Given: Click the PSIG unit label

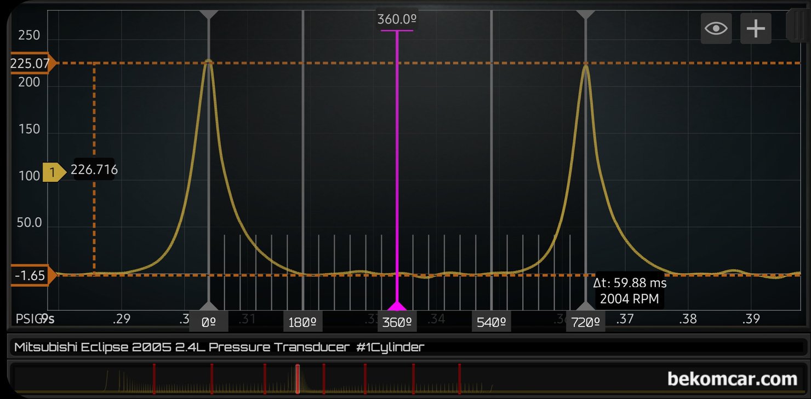Looking at the screenshot, I should point(30,319).
